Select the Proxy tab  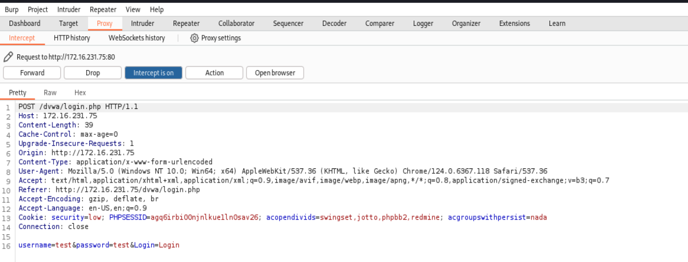104,24
